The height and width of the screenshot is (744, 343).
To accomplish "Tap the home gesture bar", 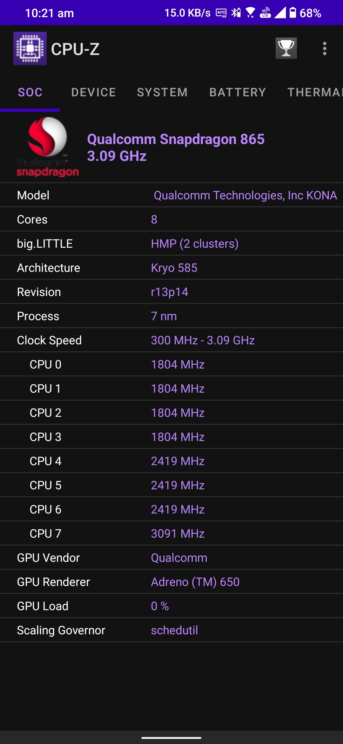I will click(x=171, y=738).
